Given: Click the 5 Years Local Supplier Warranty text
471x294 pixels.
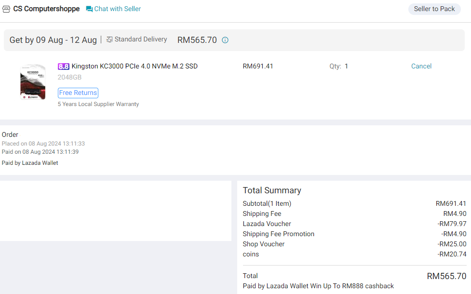Looking at the screenshot, I should click(98, 104).
